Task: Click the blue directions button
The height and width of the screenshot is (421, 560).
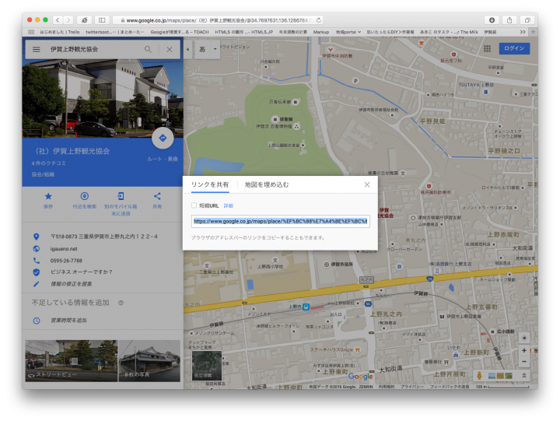Action: pos(163,138)
